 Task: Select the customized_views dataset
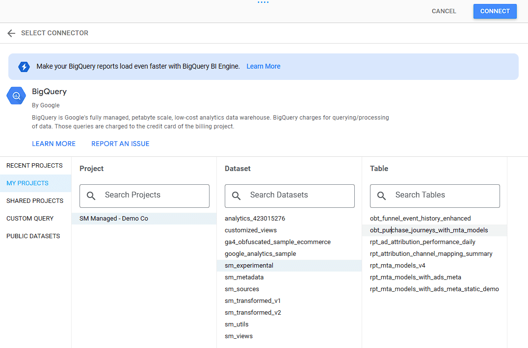tap(289, 230)
